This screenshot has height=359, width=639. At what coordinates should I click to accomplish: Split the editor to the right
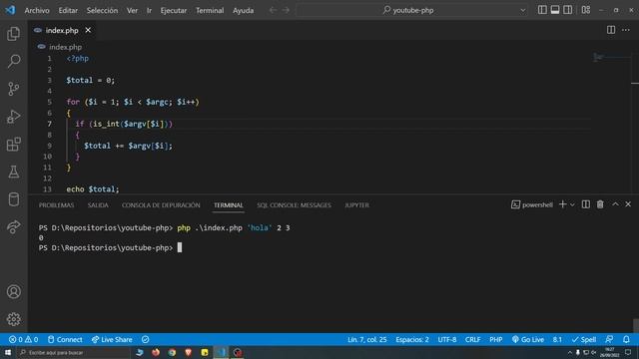click(x=611, y=30)
